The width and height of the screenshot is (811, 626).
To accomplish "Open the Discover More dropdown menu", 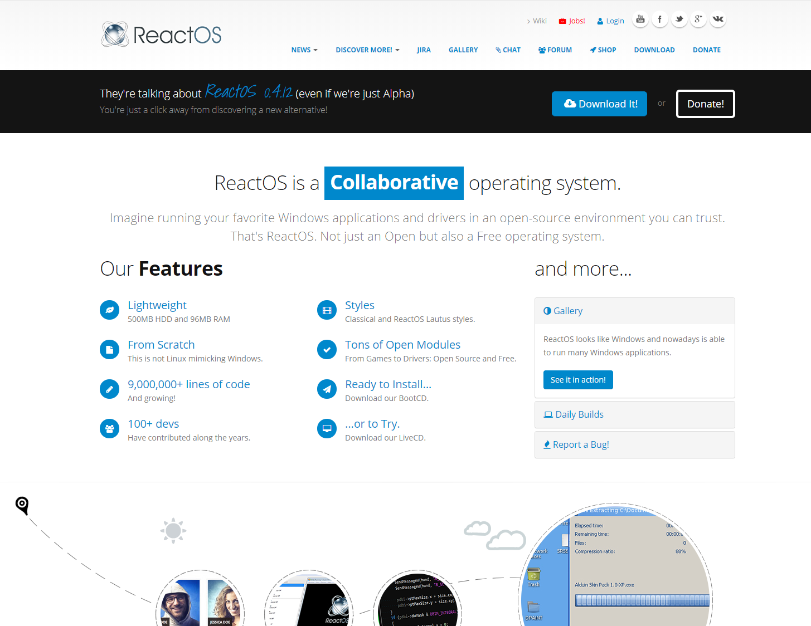I will [367, 50].
